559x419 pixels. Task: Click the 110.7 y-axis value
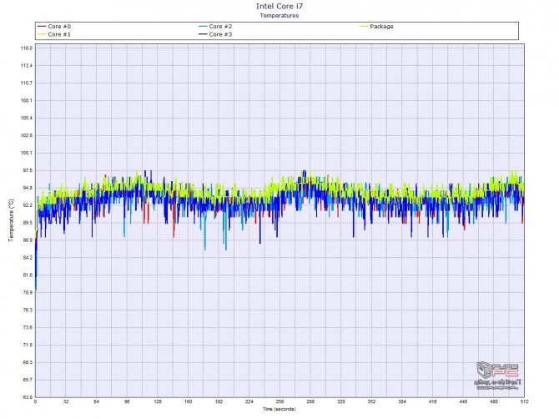click(27, 83)
